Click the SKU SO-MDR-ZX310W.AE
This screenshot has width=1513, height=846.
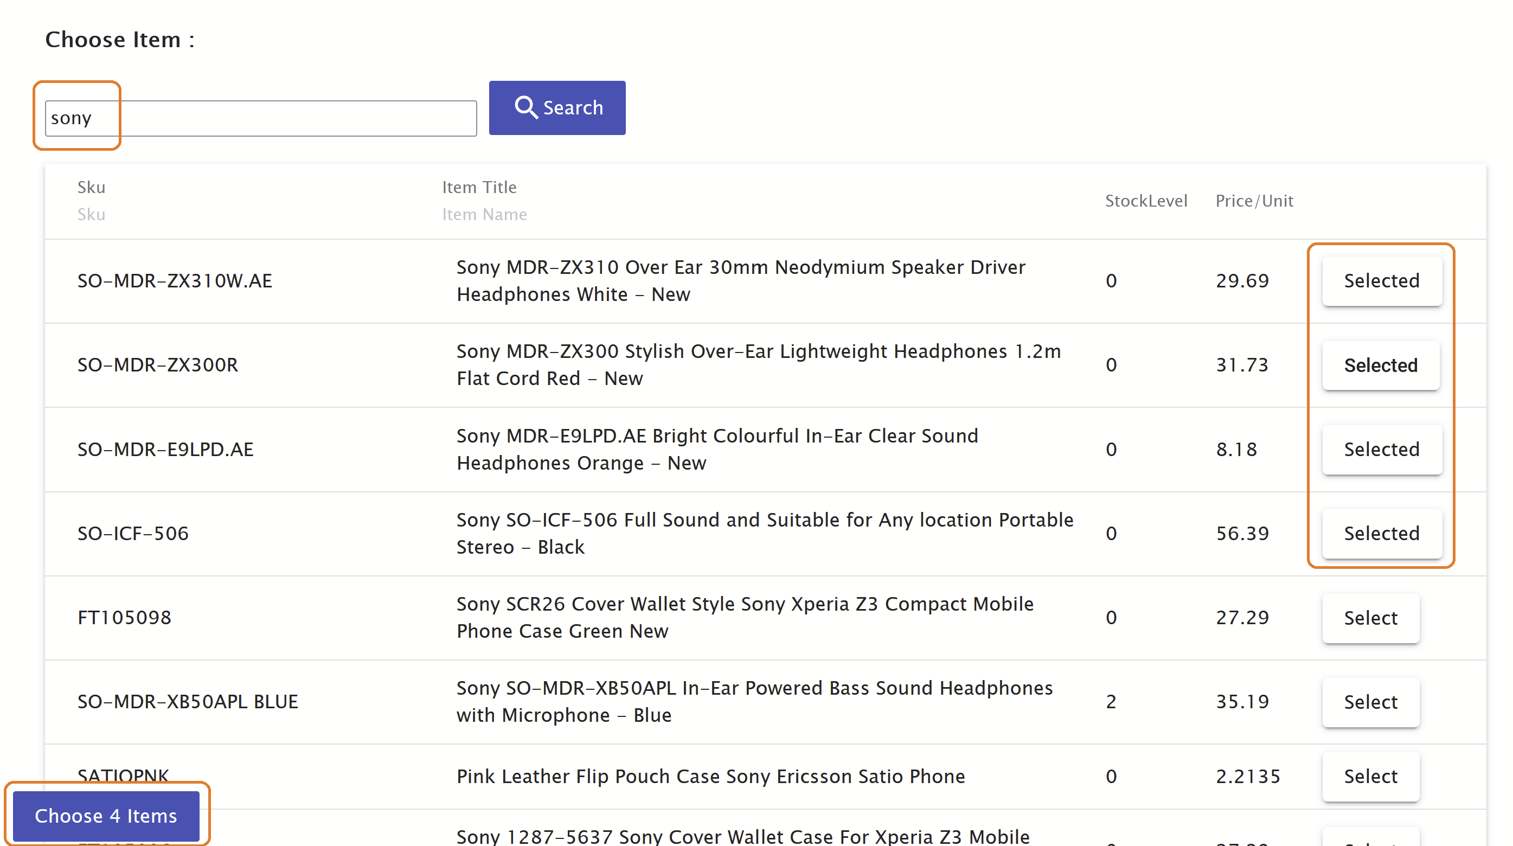click(x=175, y=281)
